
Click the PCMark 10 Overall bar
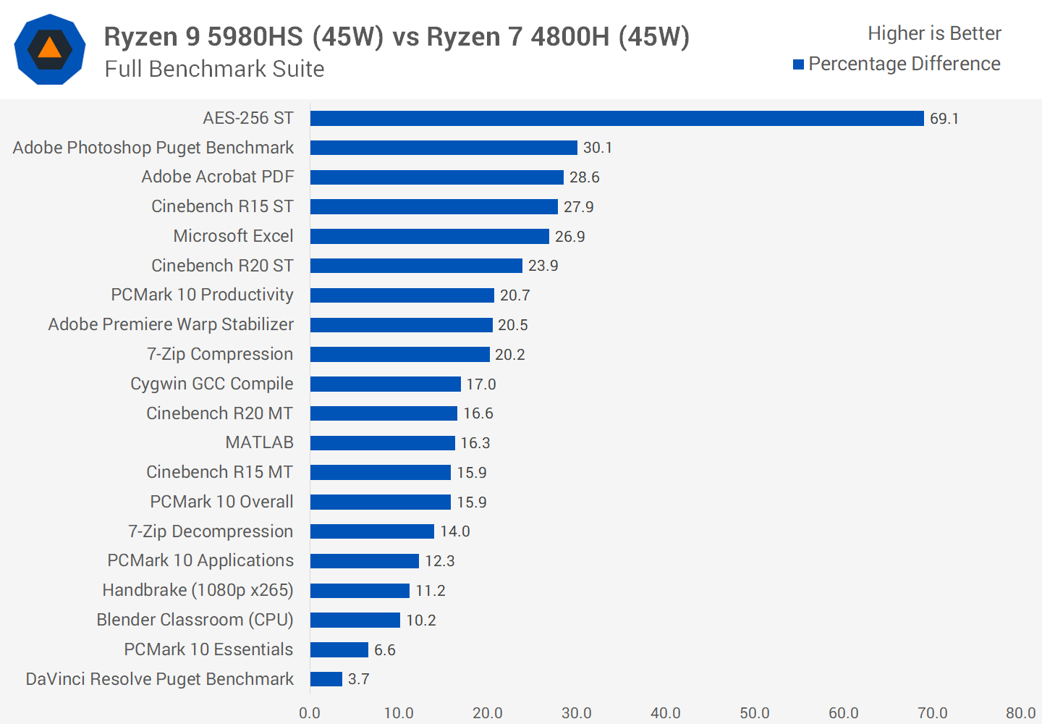(x=381, y=502)
